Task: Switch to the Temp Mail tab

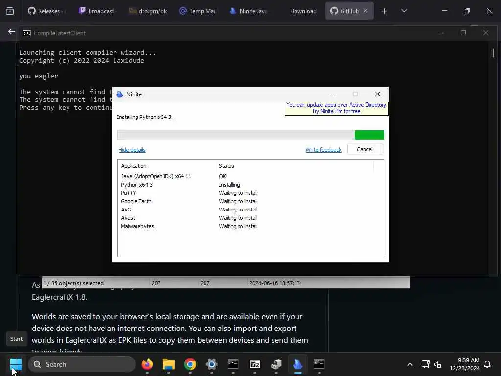Action: pos(198,11)
